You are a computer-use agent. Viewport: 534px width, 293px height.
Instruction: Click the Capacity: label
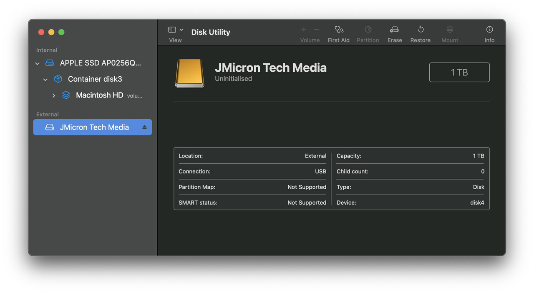pyautogui.click(x=349, y=156)
